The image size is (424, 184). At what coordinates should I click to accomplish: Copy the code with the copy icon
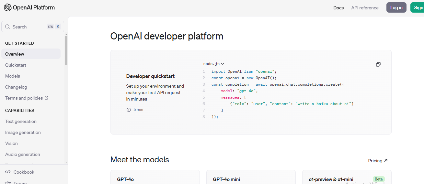378,64
